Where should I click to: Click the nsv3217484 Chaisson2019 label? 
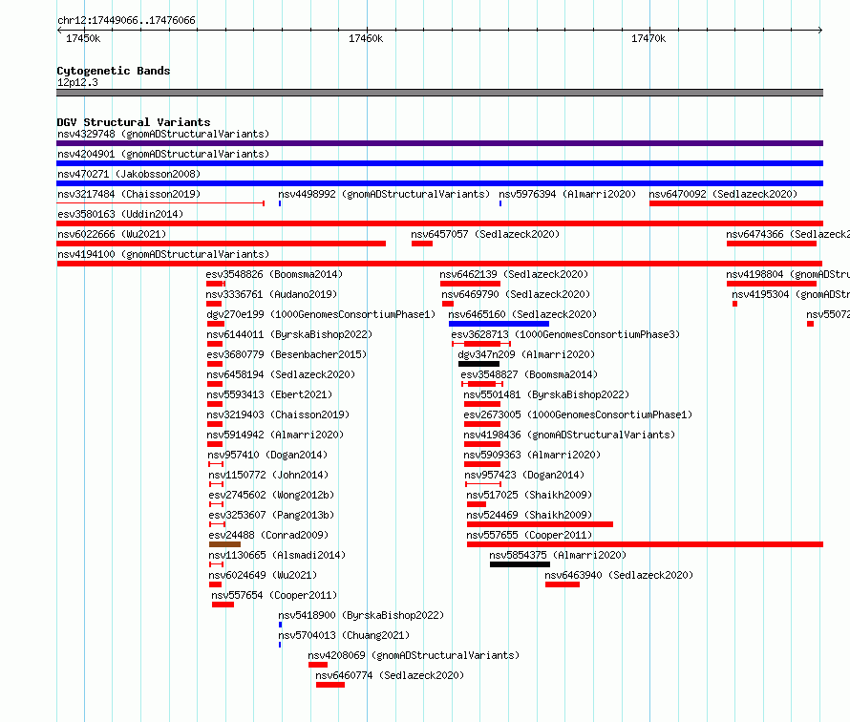click(x=129, y=194)
